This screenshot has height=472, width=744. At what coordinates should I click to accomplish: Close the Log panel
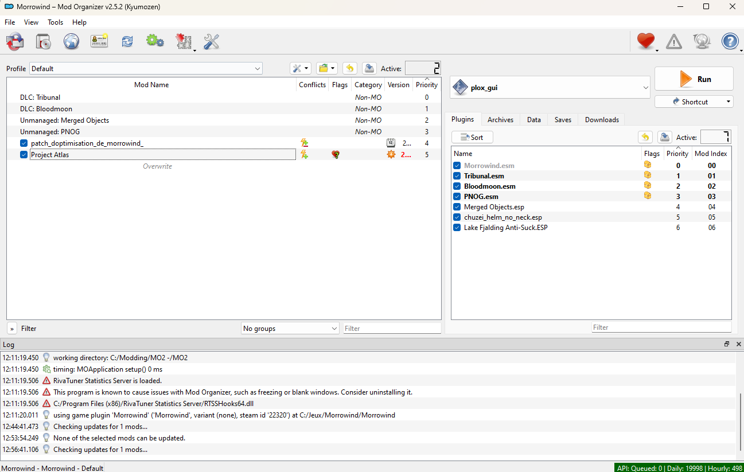point(739,344)
